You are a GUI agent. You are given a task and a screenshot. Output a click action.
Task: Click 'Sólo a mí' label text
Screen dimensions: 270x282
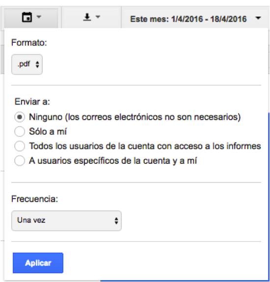(48, 131)
